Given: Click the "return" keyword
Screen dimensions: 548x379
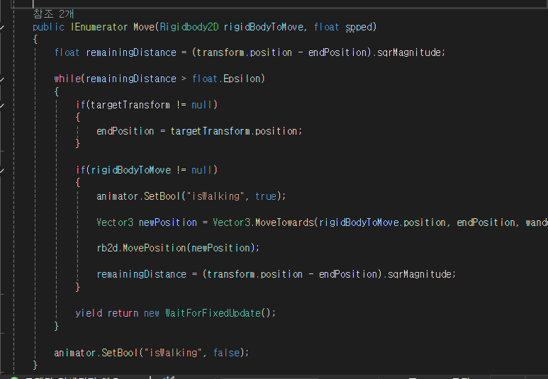Looking at the screenshot, I should 123,313.
